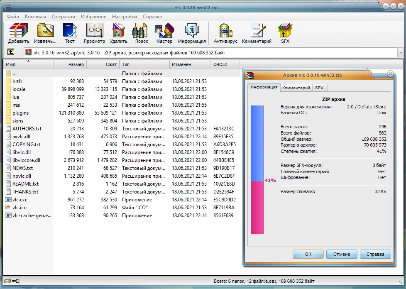Select the NEWS.txt file
The width and height of the screenshot is (406, 289).
122,168
